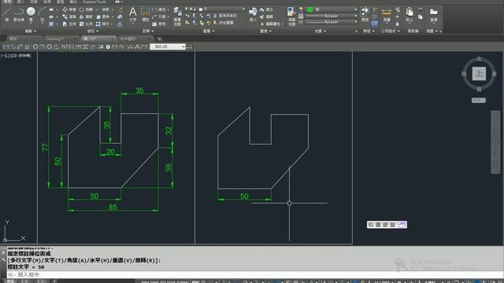The height and width of the screenshot is (283, 504).
Task: Click the 50 dimension under the right shape
Action: point(244,196)
